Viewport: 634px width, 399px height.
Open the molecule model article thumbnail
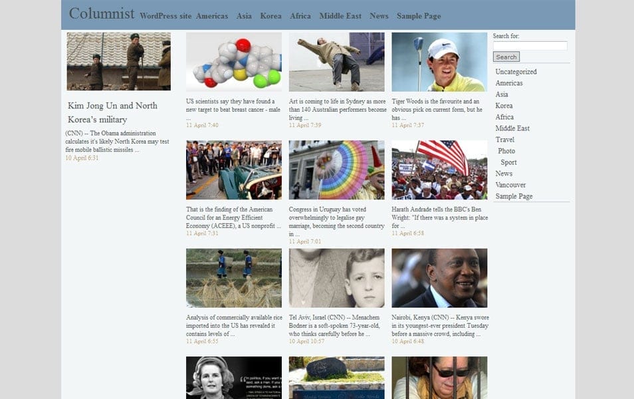(x=233, y=62)
